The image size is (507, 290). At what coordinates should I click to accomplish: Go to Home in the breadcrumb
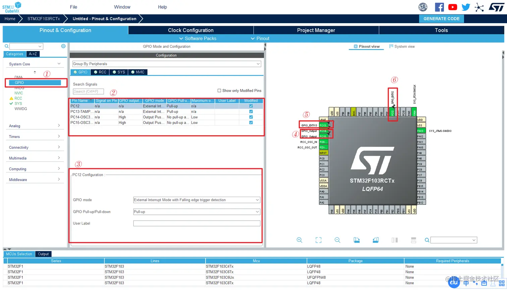point(10,19)
